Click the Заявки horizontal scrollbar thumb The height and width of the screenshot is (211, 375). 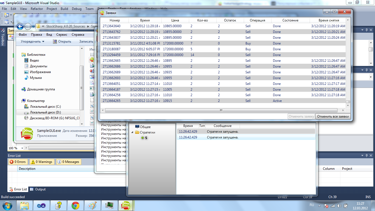(221, 110)
